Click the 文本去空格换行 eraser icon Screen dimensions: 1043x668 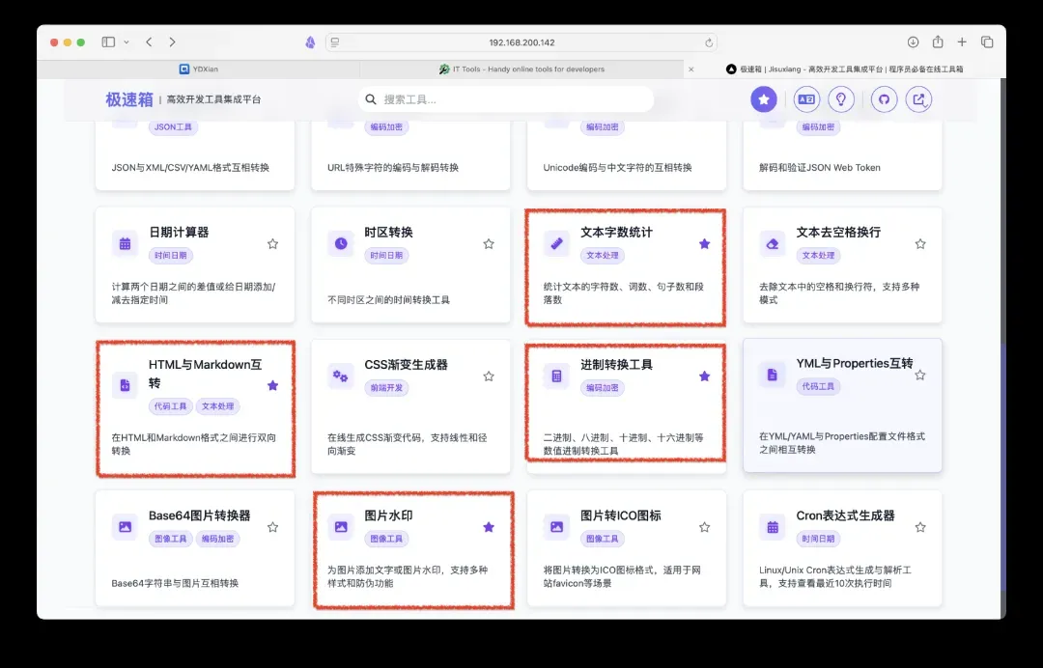click(x=772, y=243)
